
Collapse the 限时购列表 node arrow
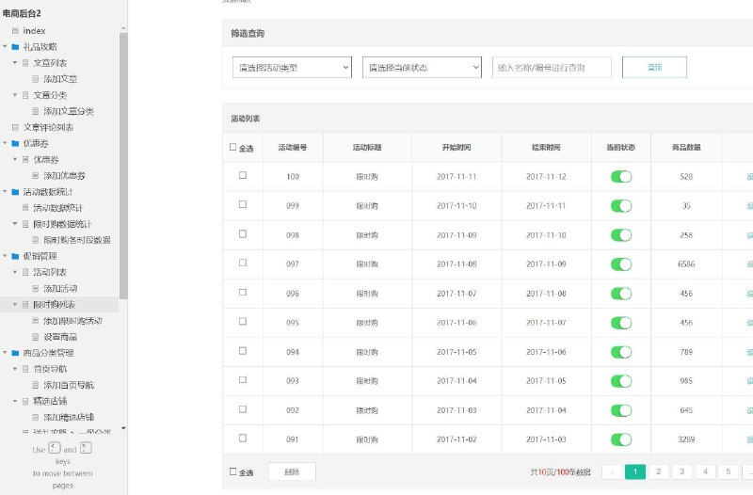[15, 305]
